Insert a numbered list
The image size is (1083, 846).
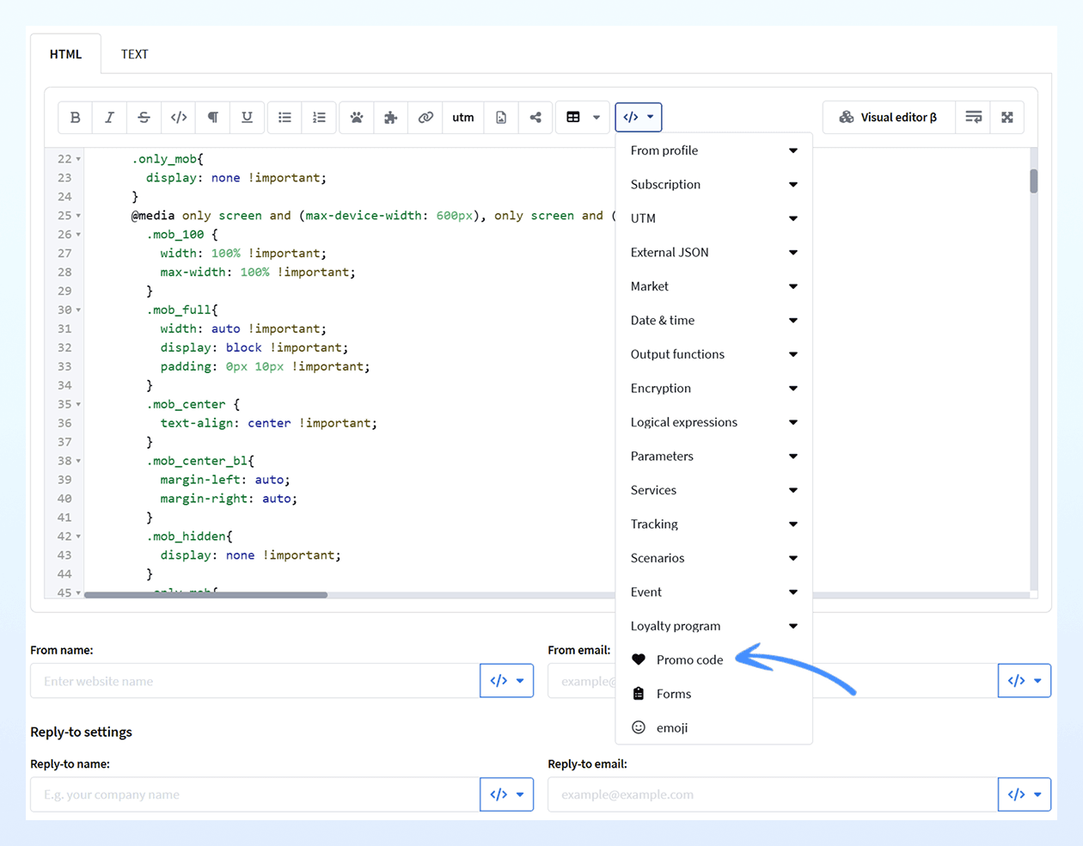319,117
